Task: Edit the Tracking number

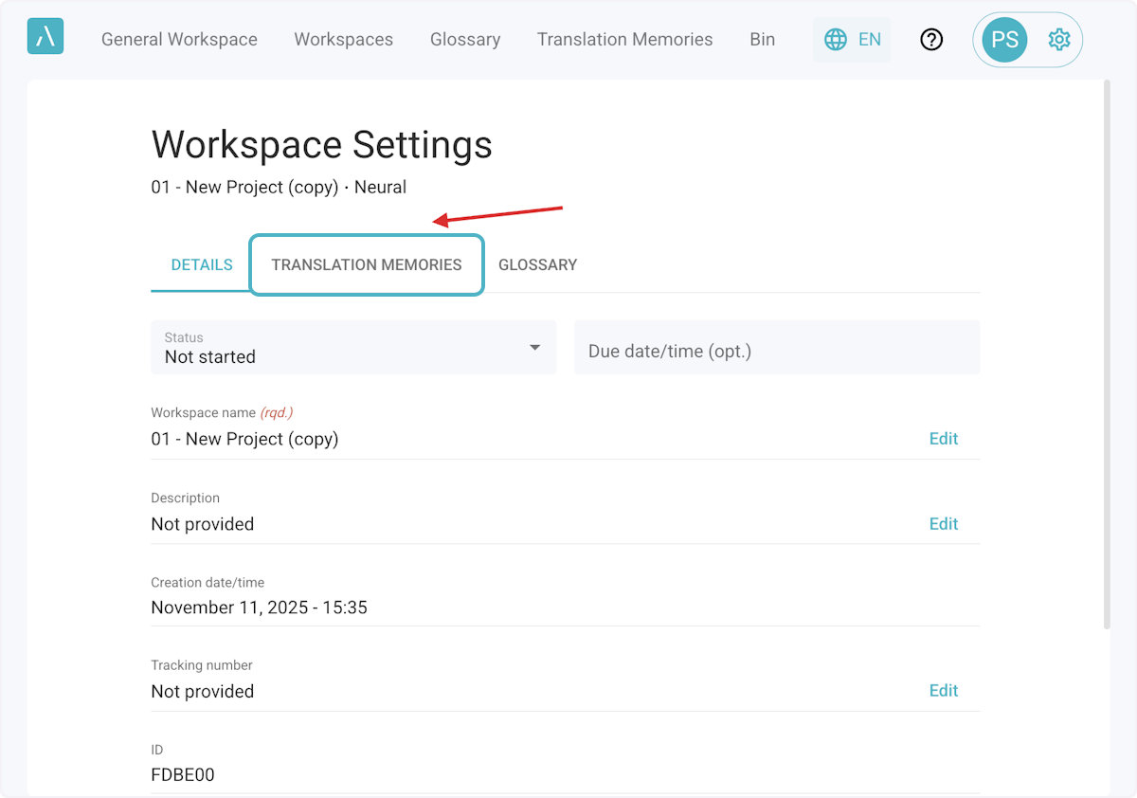Action: [943, 691]
